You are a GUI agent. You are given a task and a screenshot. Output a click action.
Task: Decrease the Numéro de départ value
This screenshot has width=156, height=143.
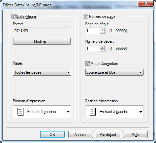tap(102, 50)
